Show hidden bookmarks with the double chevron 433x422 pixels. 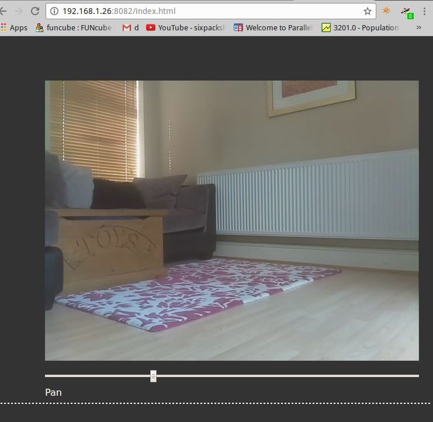tap(418, 27)
